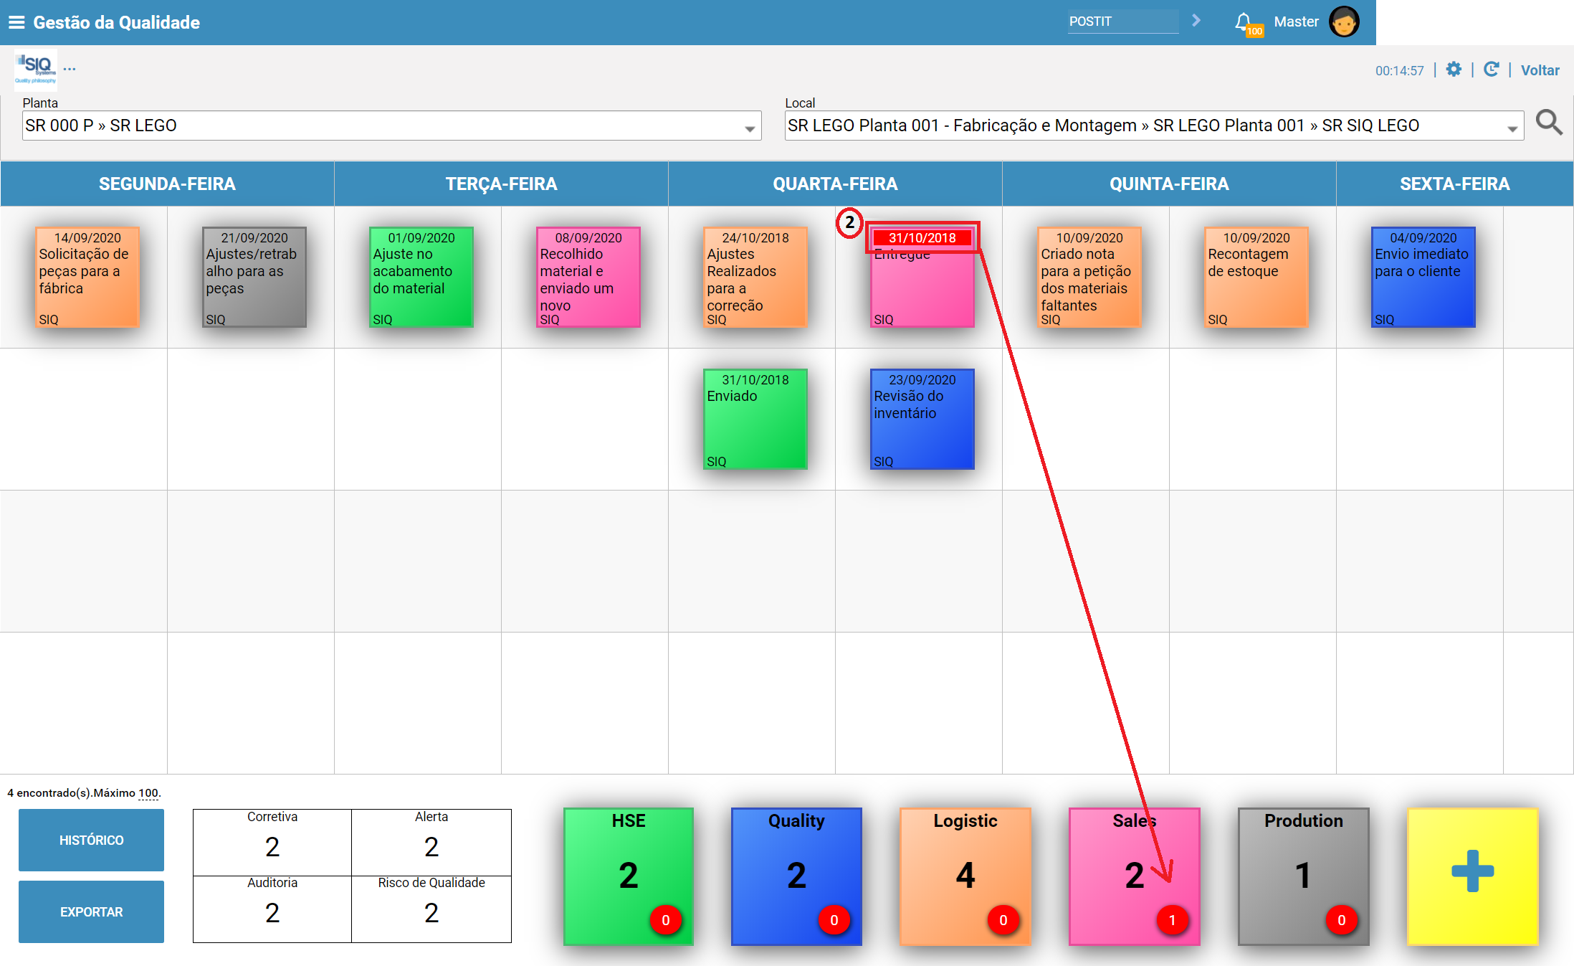
Task: Open grey post-it Ajustes/retrabalho para as peças
Action: coord(254,277)
